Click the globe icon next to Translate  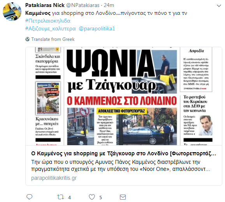coord(28,39)
